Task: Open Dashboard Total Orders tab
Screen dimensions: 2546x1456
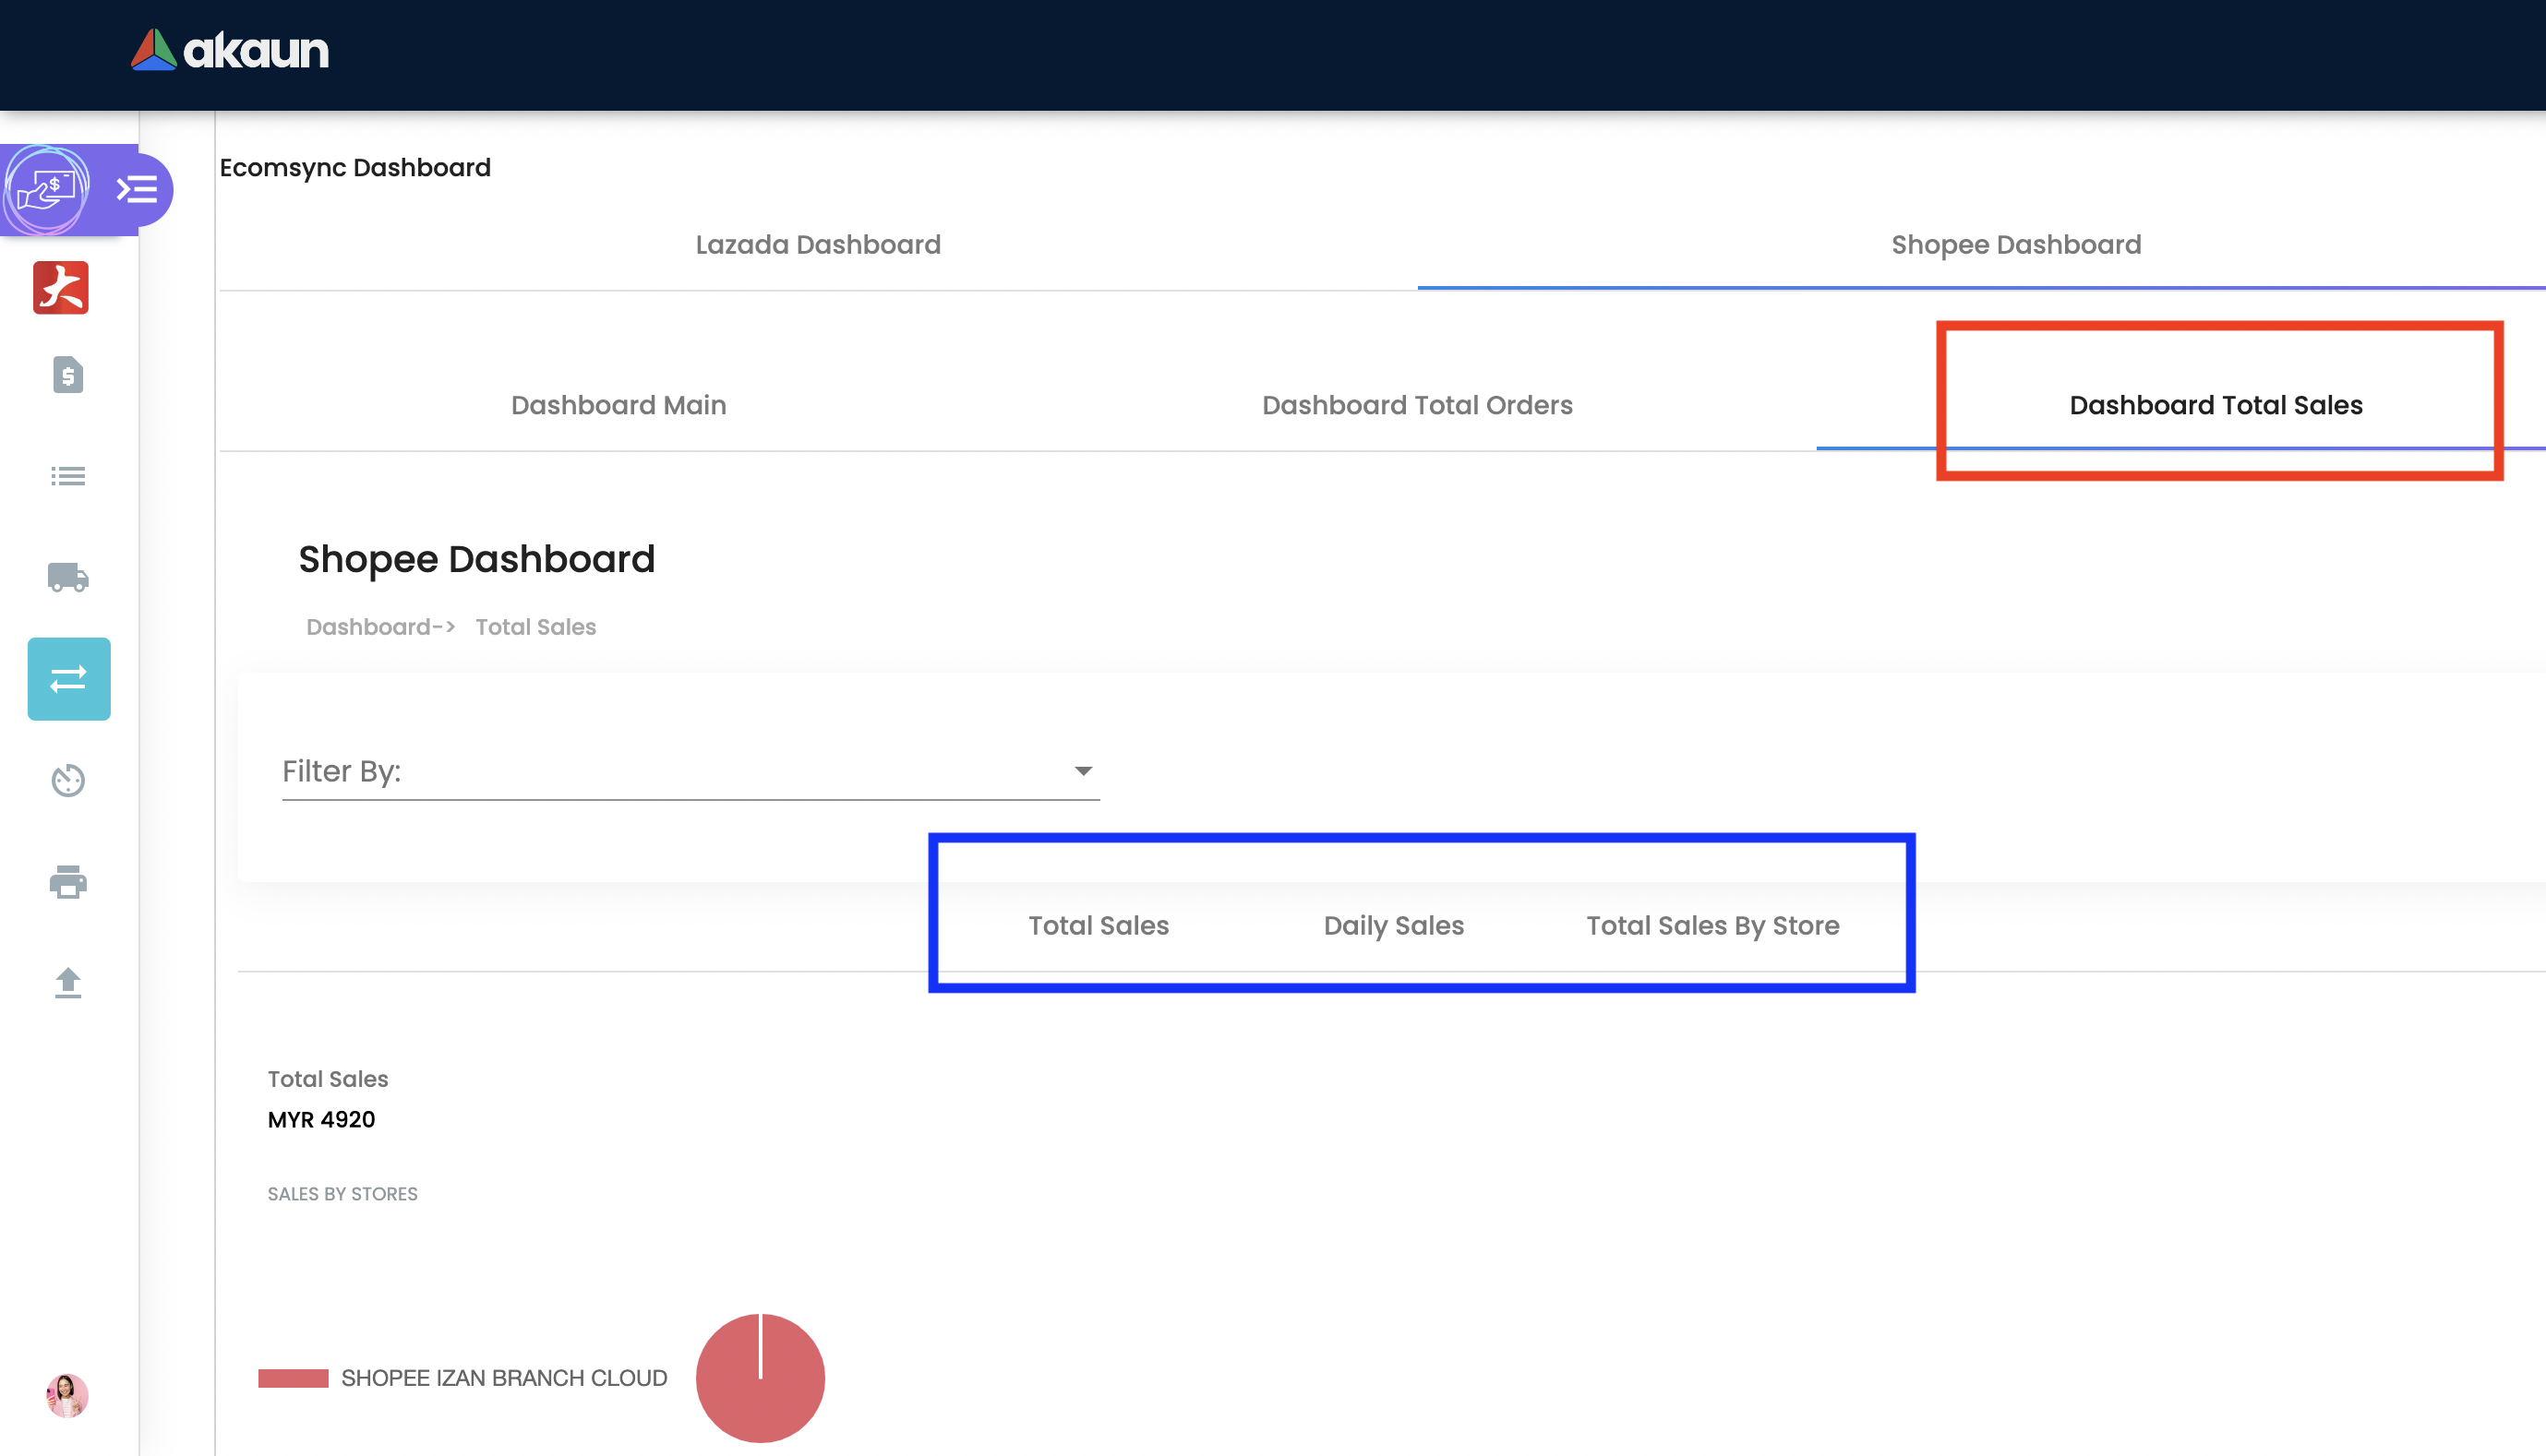Action: 1417,405
